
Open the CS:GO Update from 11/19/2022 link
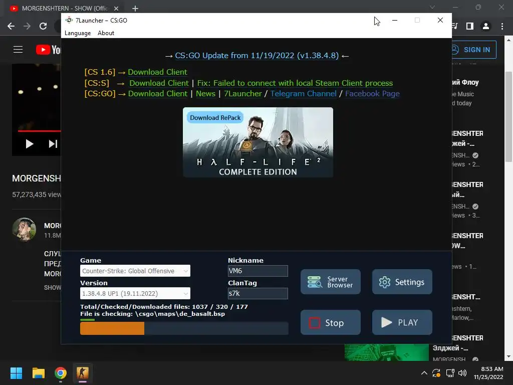257,55
